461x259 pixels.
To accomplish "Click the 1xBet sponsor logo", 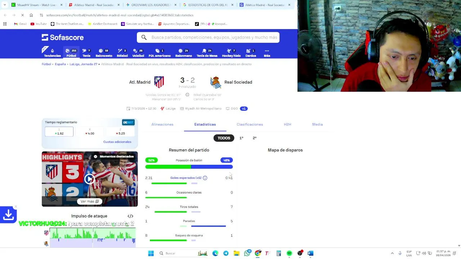I will coord(128,122).
